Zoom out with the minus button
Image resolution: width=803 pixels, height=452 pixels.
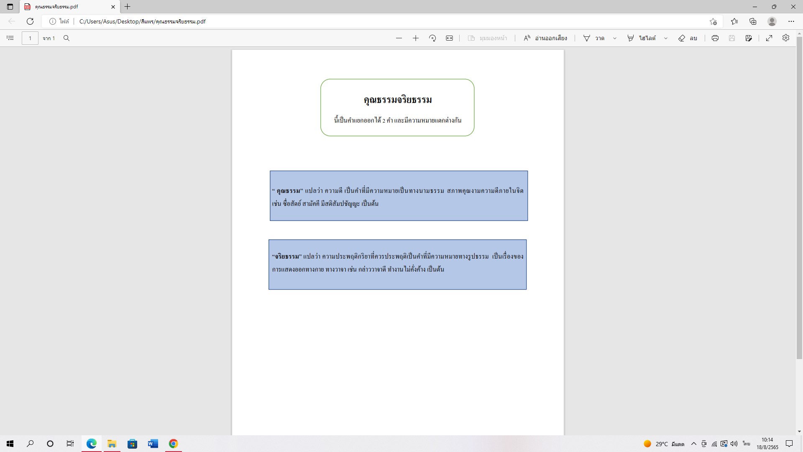click(x=399, y=38)
